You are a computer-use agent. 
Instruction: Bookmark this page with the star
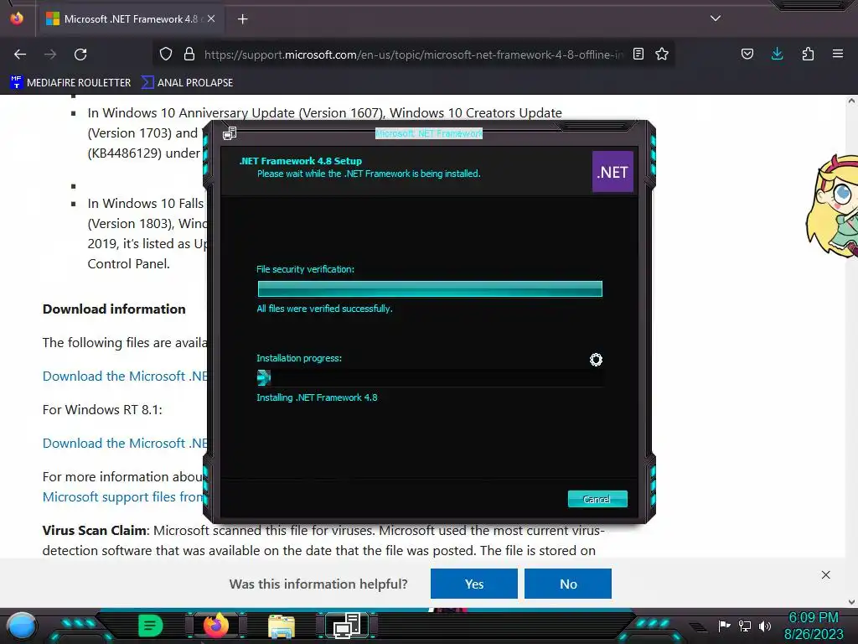662,55
